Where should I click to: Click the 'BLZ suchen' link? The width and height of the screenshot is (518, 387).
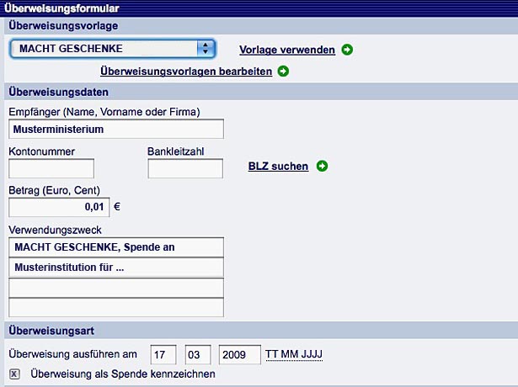coord(278,166)
